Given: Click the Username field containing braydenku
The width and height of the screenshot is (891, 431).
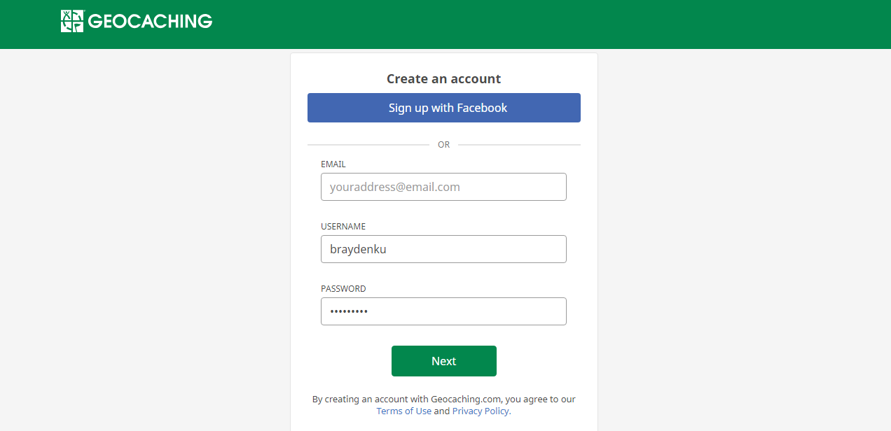Looking at the screenshot, I should (x=443, y=249).
